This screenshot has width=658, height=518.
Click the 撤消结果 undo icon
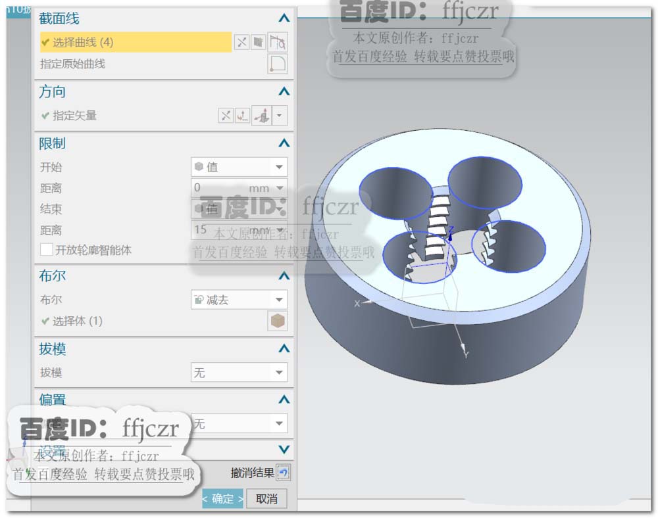click(284, 473)
